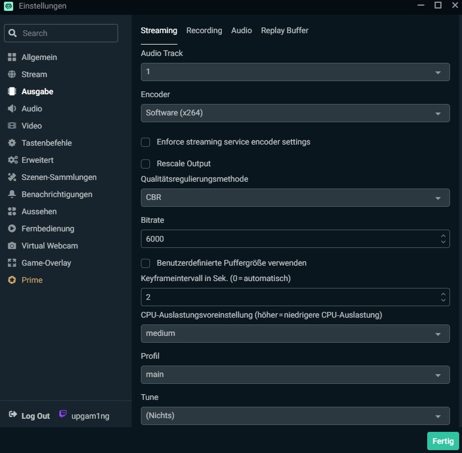Open the Encoder dropdown showing Software (x264)

tap(295, 113)
